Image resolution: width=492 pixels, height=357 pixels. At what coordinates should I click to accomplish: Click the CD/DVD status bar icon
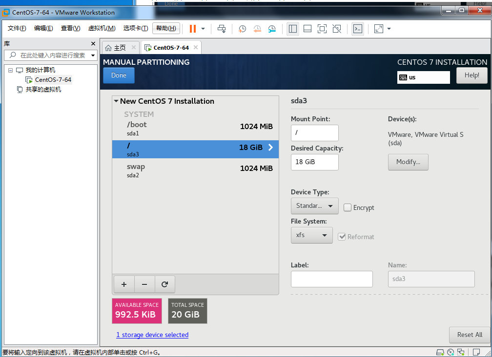pos(451,352)
